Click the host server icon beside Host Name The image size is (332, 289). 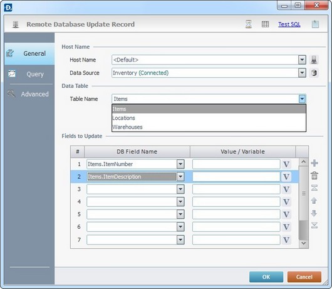click(314, 60)
